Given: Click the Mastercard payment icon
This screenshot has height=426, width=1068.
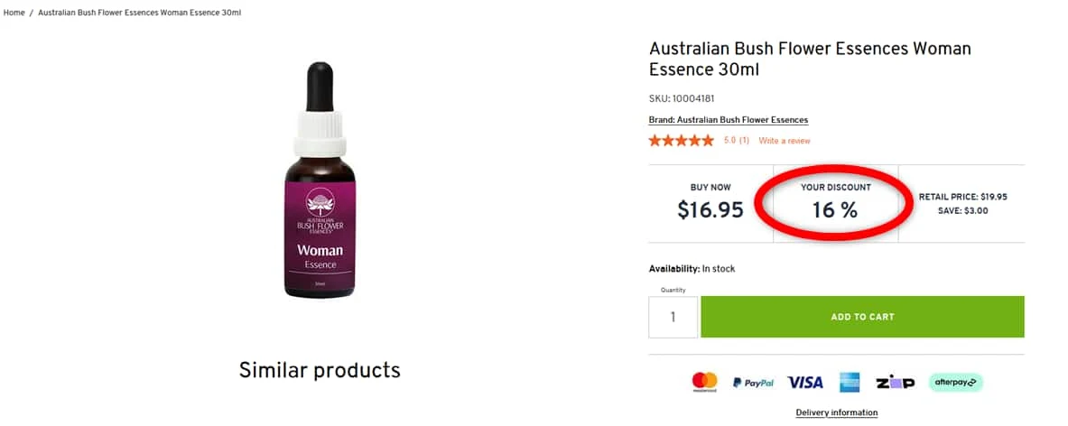Looking at the screenshot, I should [704, 382].
